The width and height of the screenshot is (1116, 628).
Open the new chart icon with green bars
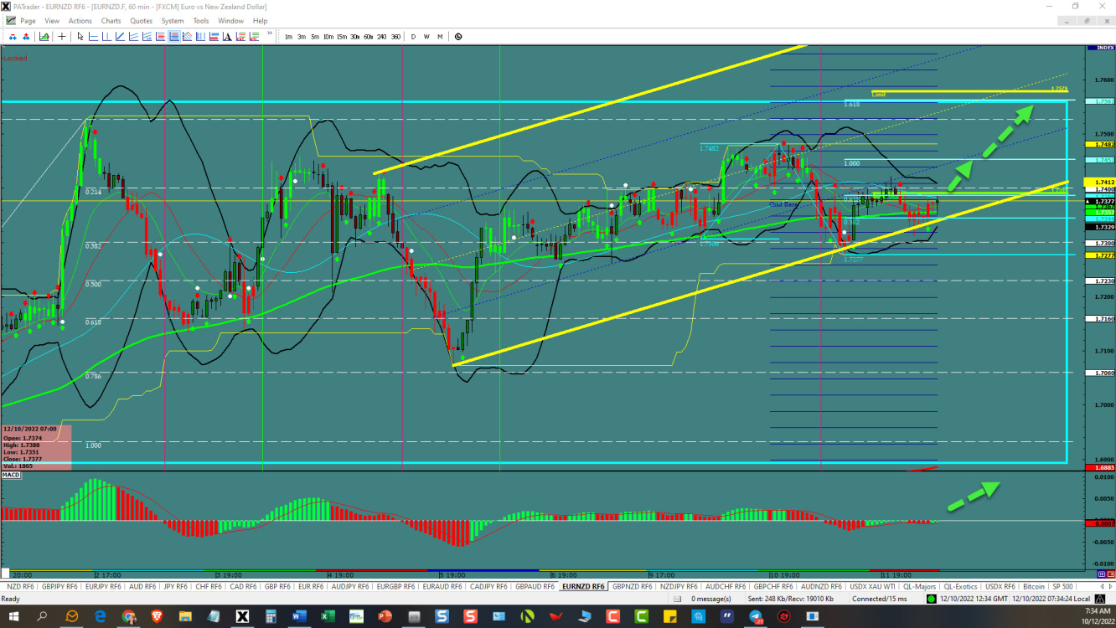tap(44, 37)
